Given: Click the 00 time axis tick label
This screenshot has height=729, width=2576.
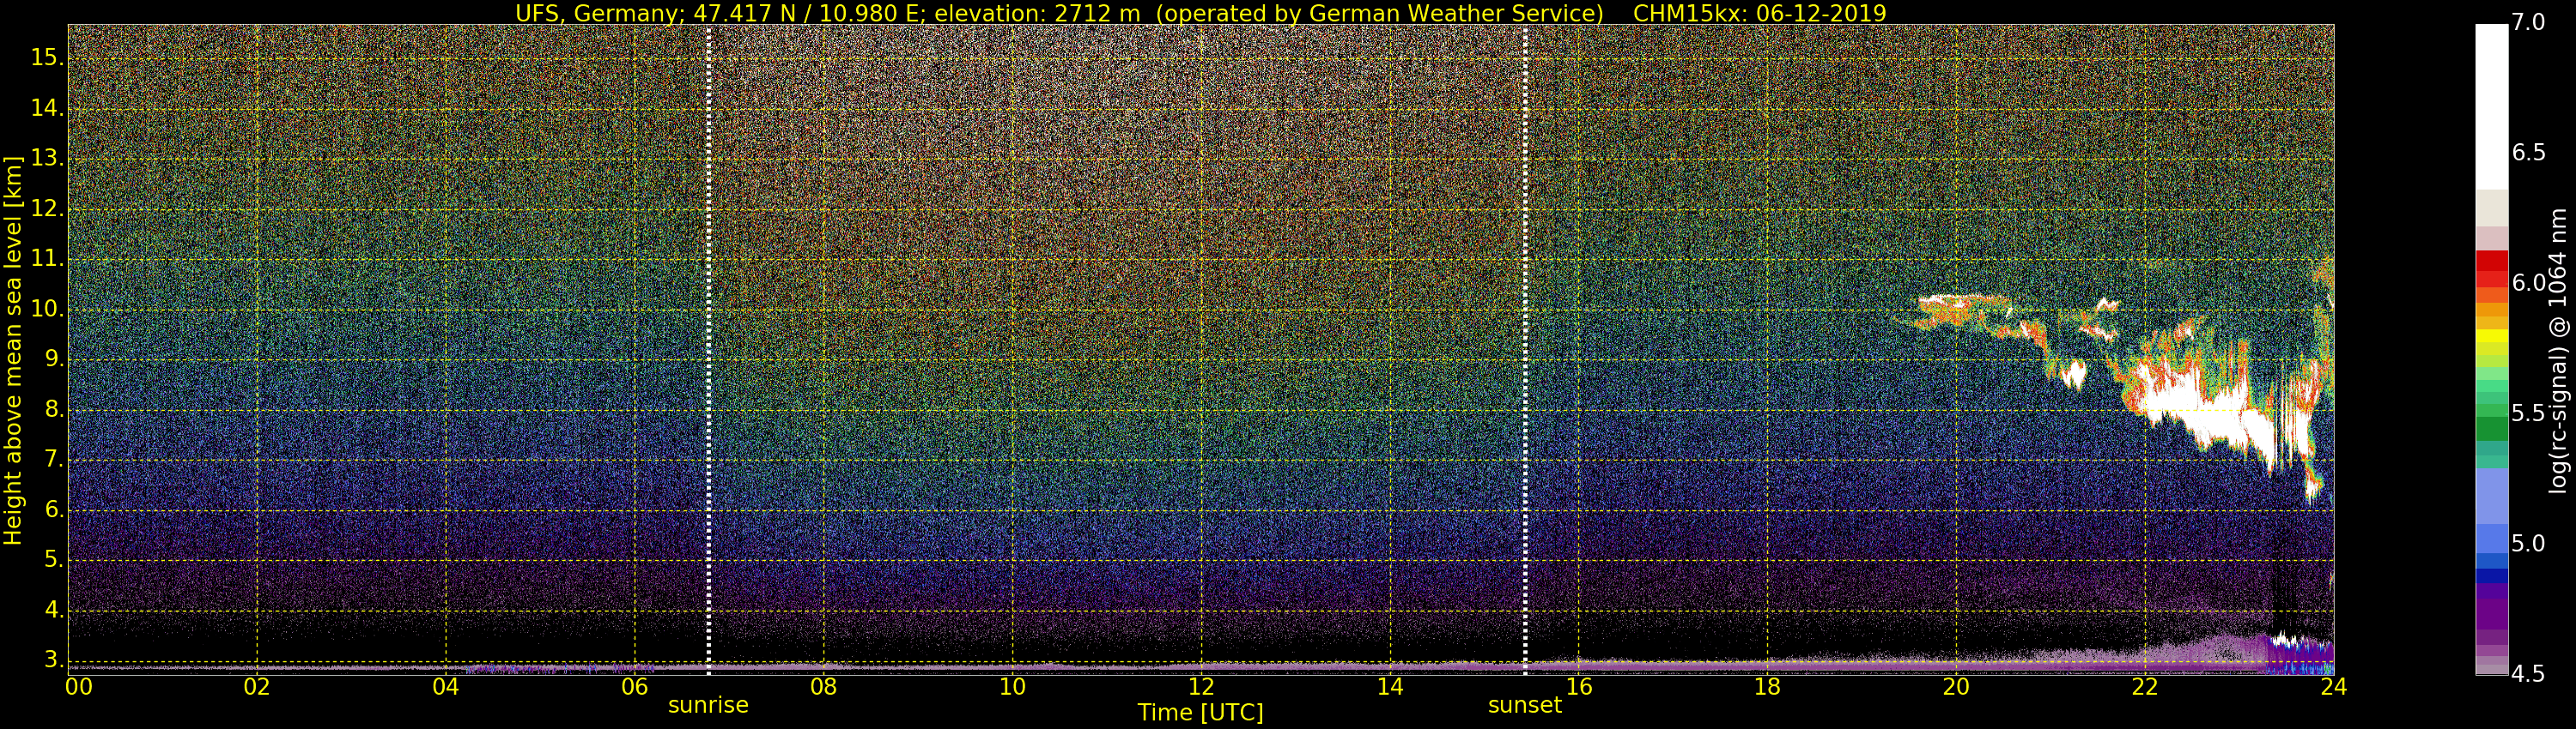Looking at the screenshot, I should coord(79,687).
